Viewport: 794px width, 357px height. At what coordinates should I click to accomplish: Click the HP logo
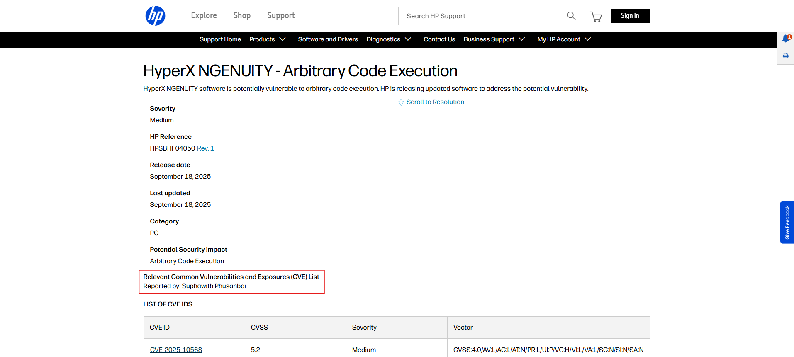pos(155,16)
